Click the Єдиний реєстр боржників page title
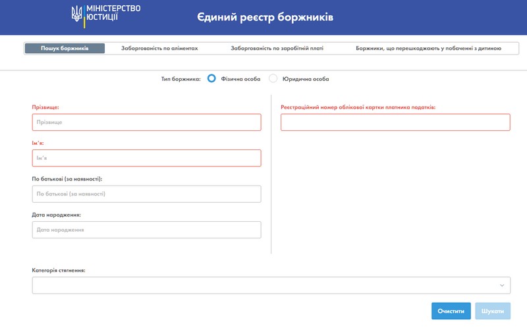 [x=265, y=17]
